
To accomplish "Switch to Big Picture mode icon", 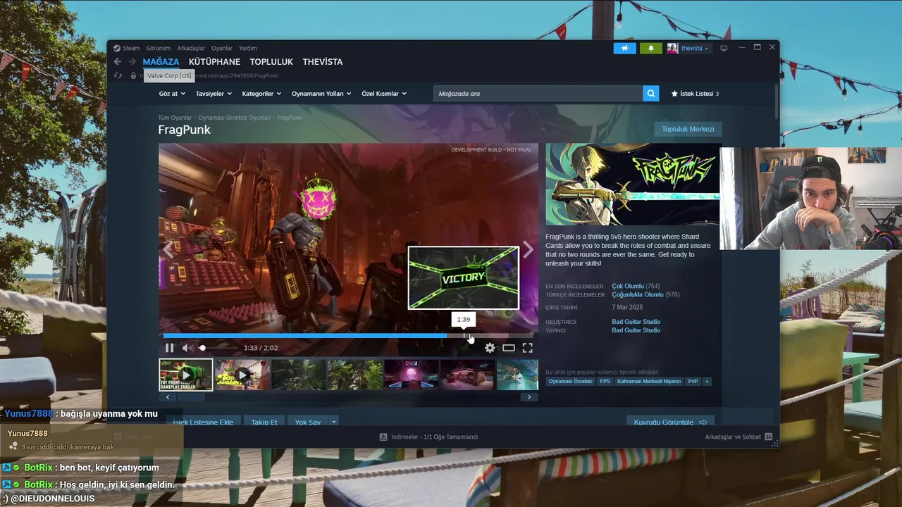I will pyautogui.click(x=724, y=48).
